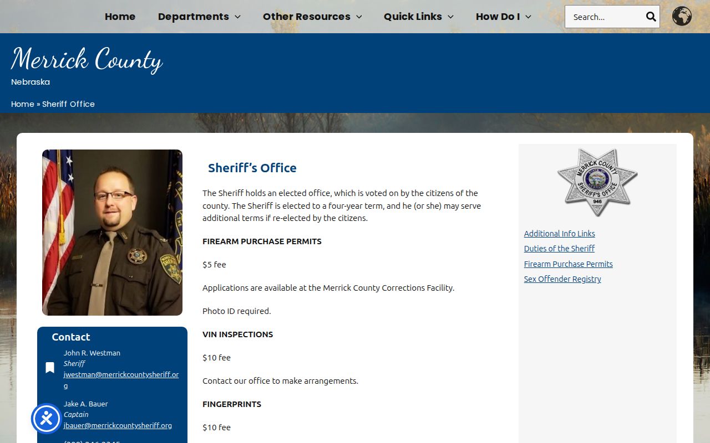
Task: Click the name Jake A. Bauer
Action: click(x=86, y=404)
